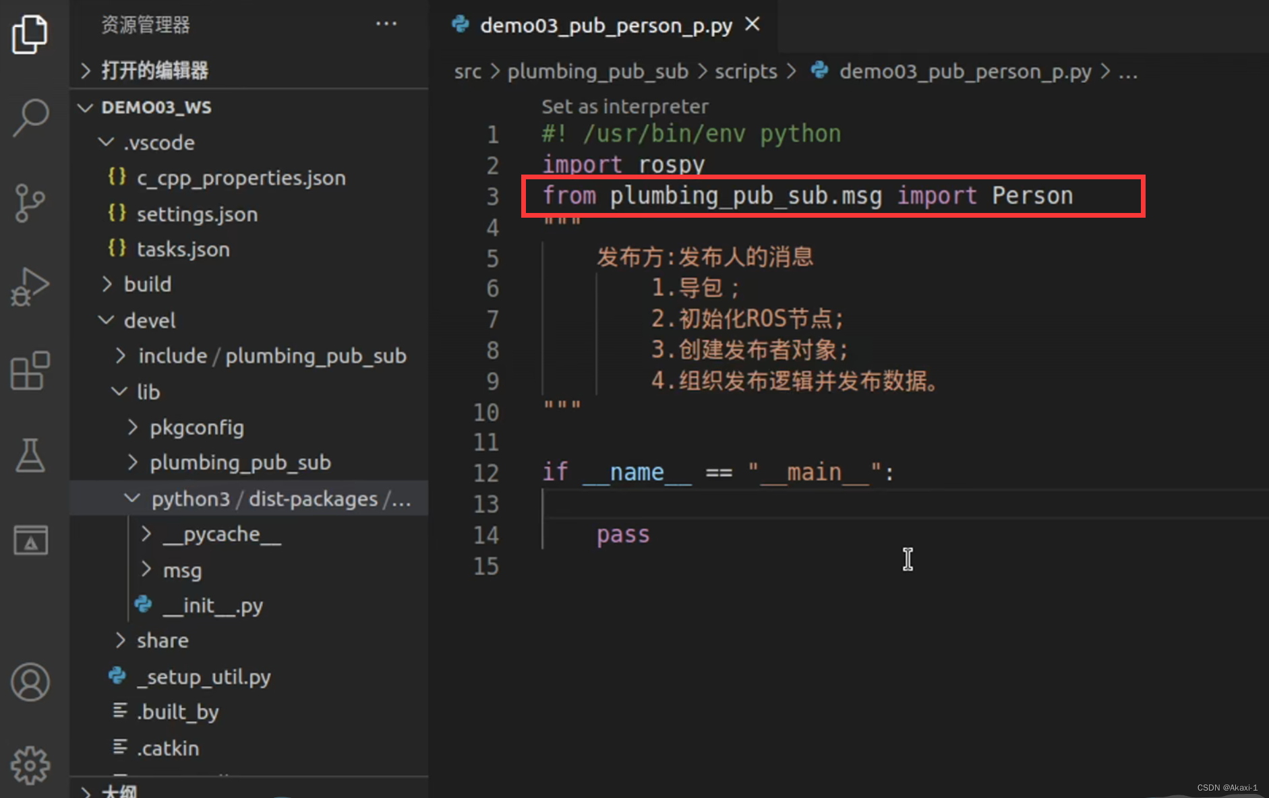Close the demo03_pub_person_p.py editor tab

[x=752, y=24]
